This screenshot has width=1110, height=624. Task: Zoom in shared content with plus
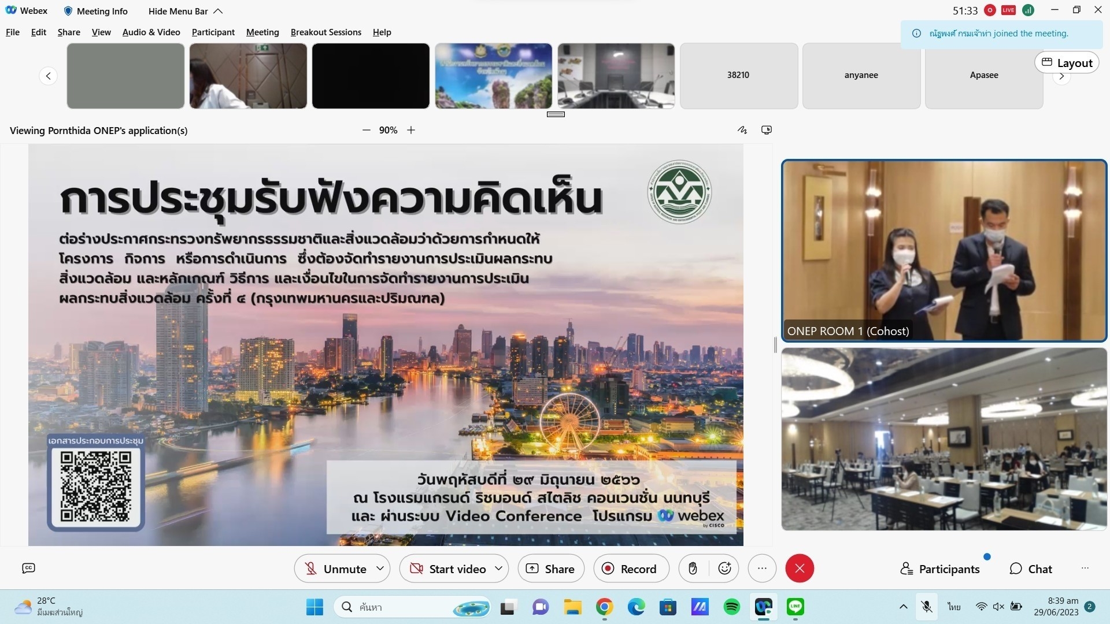tap(411, 130)
